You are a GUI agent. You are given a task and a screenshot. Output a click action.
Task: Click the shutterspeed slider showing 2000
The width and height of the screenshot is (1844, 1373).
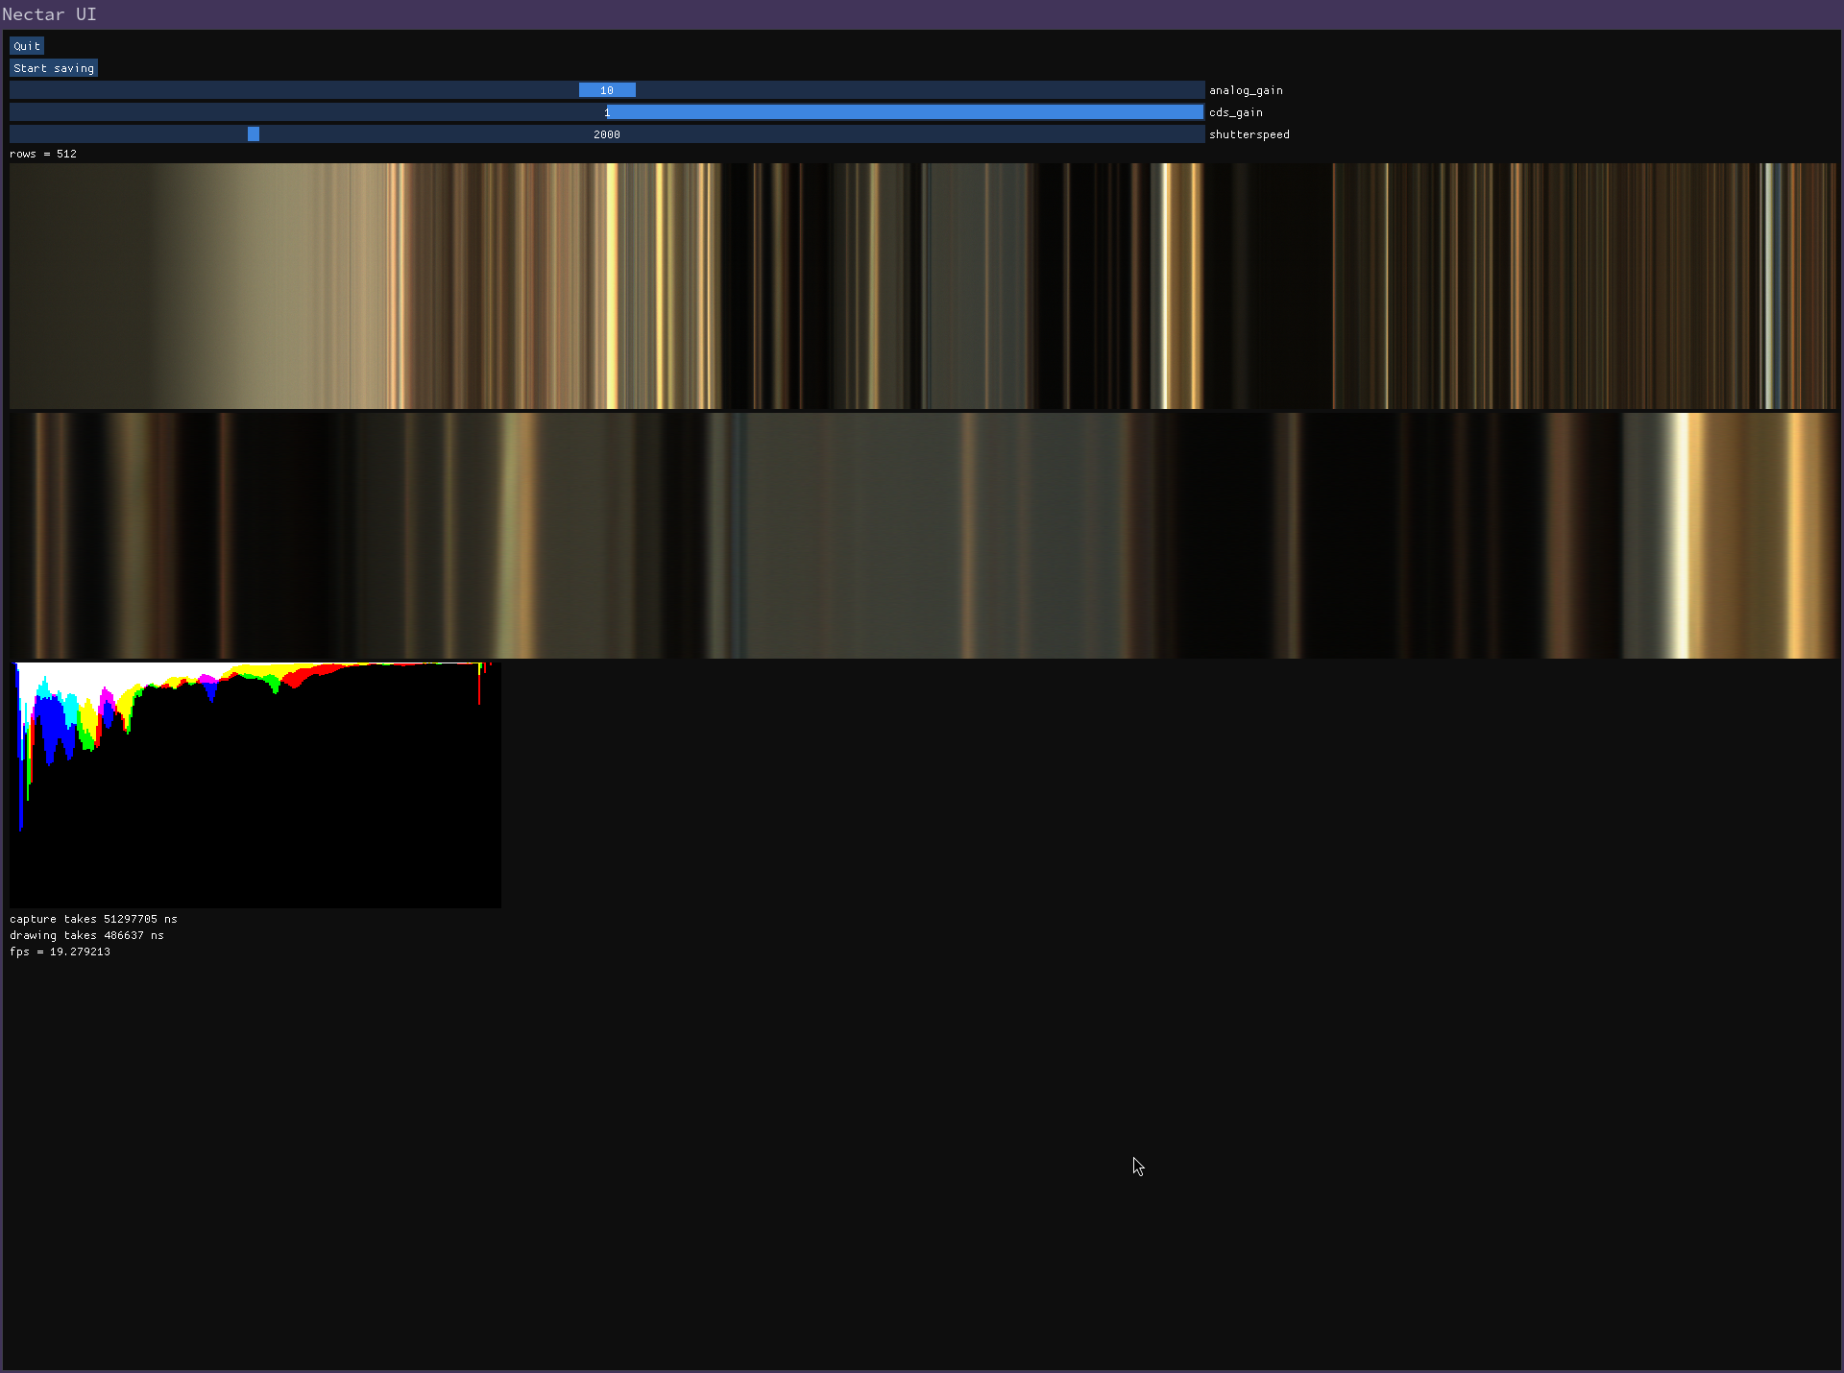(x=607, y=134)
